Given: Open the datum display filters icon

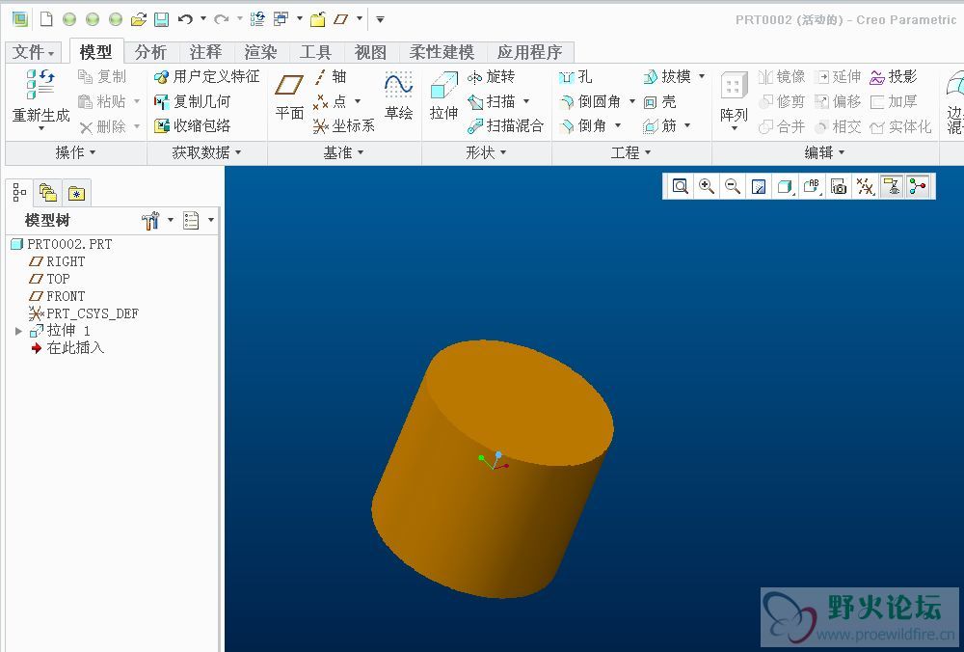Looking at the screenshot, I should (865, 186).
